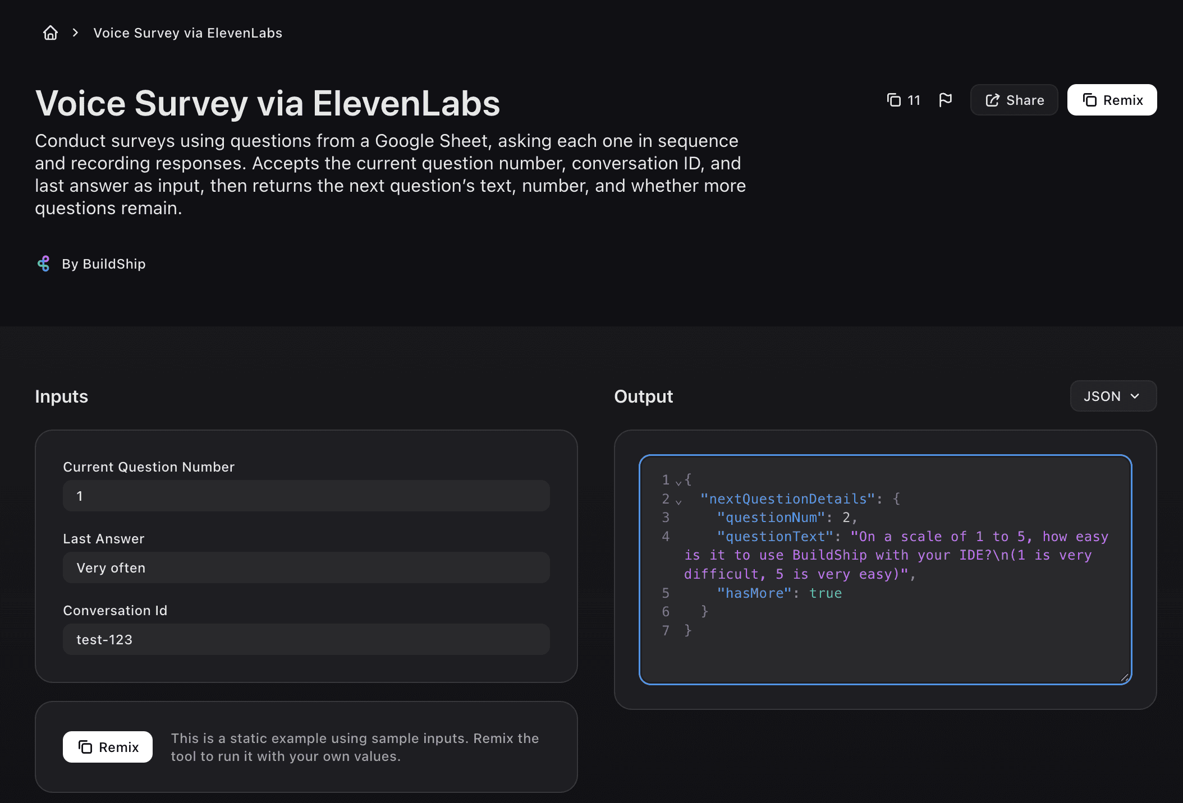Click the 'Current Question Number' label

(x=149, y=467)
